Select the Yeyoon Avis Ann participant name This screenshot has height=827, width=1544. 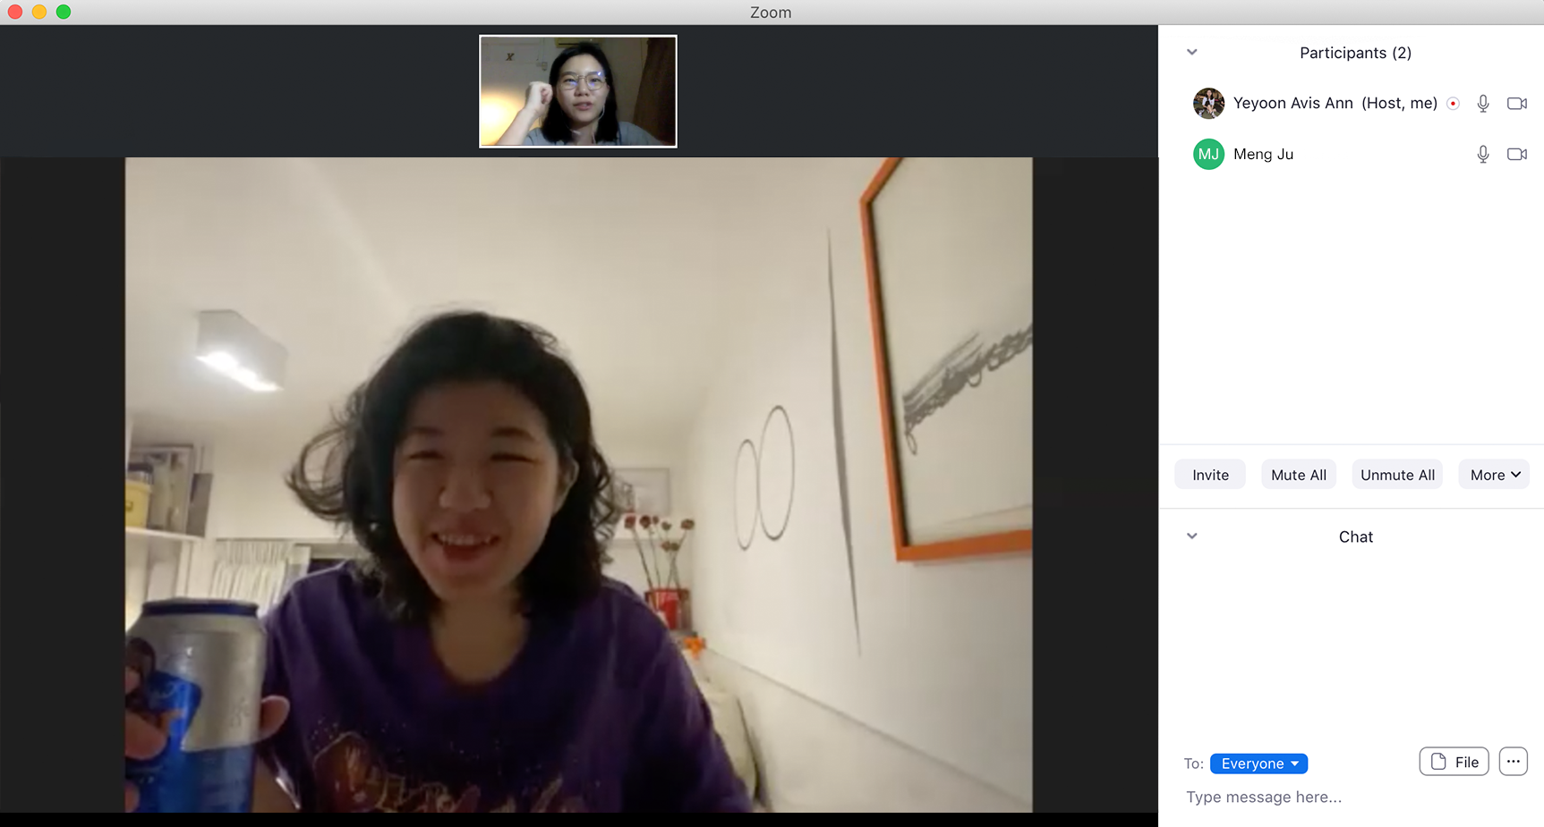tap(1292, 104)
